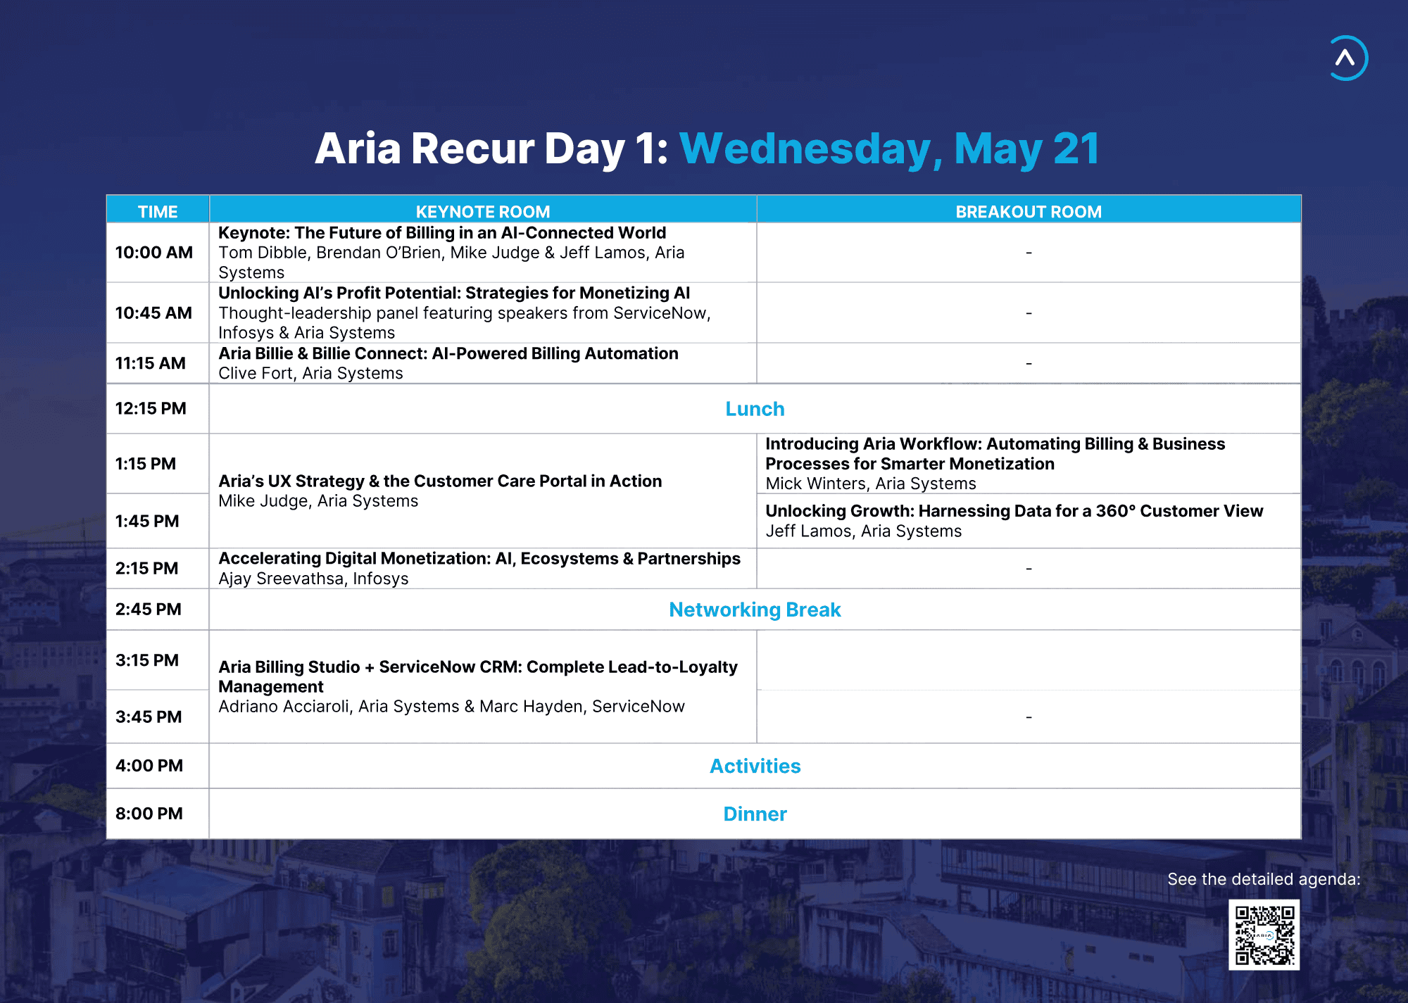Click the Accelerating Digital Monetization Infosys session
The width and height of the screenshot is (1408, 1003).
coord(479,568)
